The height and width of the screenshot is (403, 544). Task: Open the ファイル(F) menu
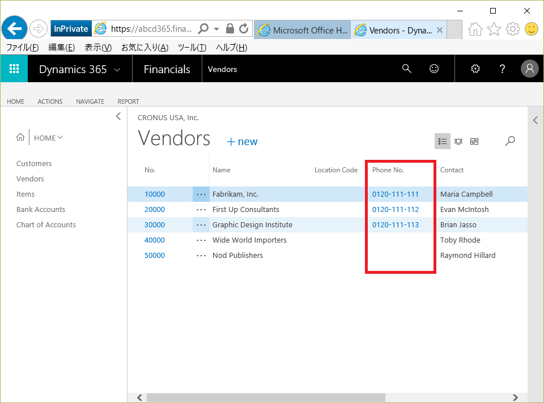point(23,48)
